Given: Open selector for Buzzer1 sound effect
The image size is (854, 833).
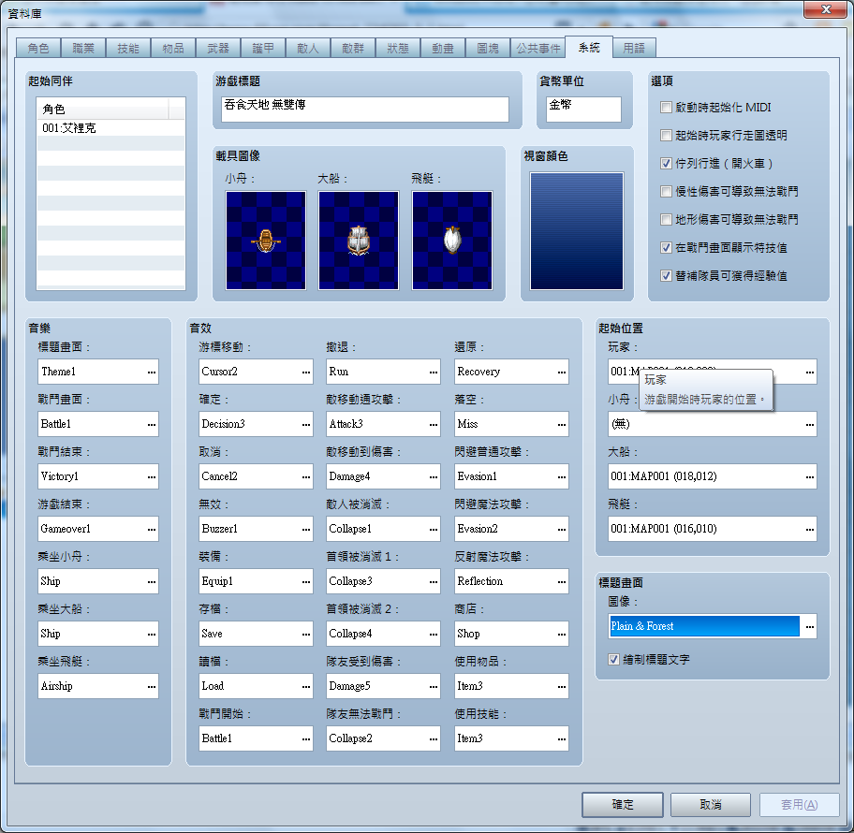Looking at the screenshot, I should (306, 529).
